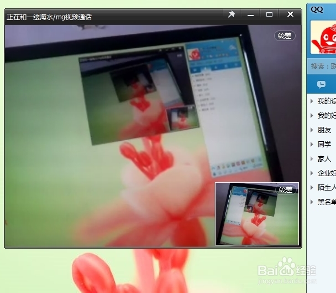Expand the 我的设备 group
Screen dimensions: 336x293
[x=312, y=101]
